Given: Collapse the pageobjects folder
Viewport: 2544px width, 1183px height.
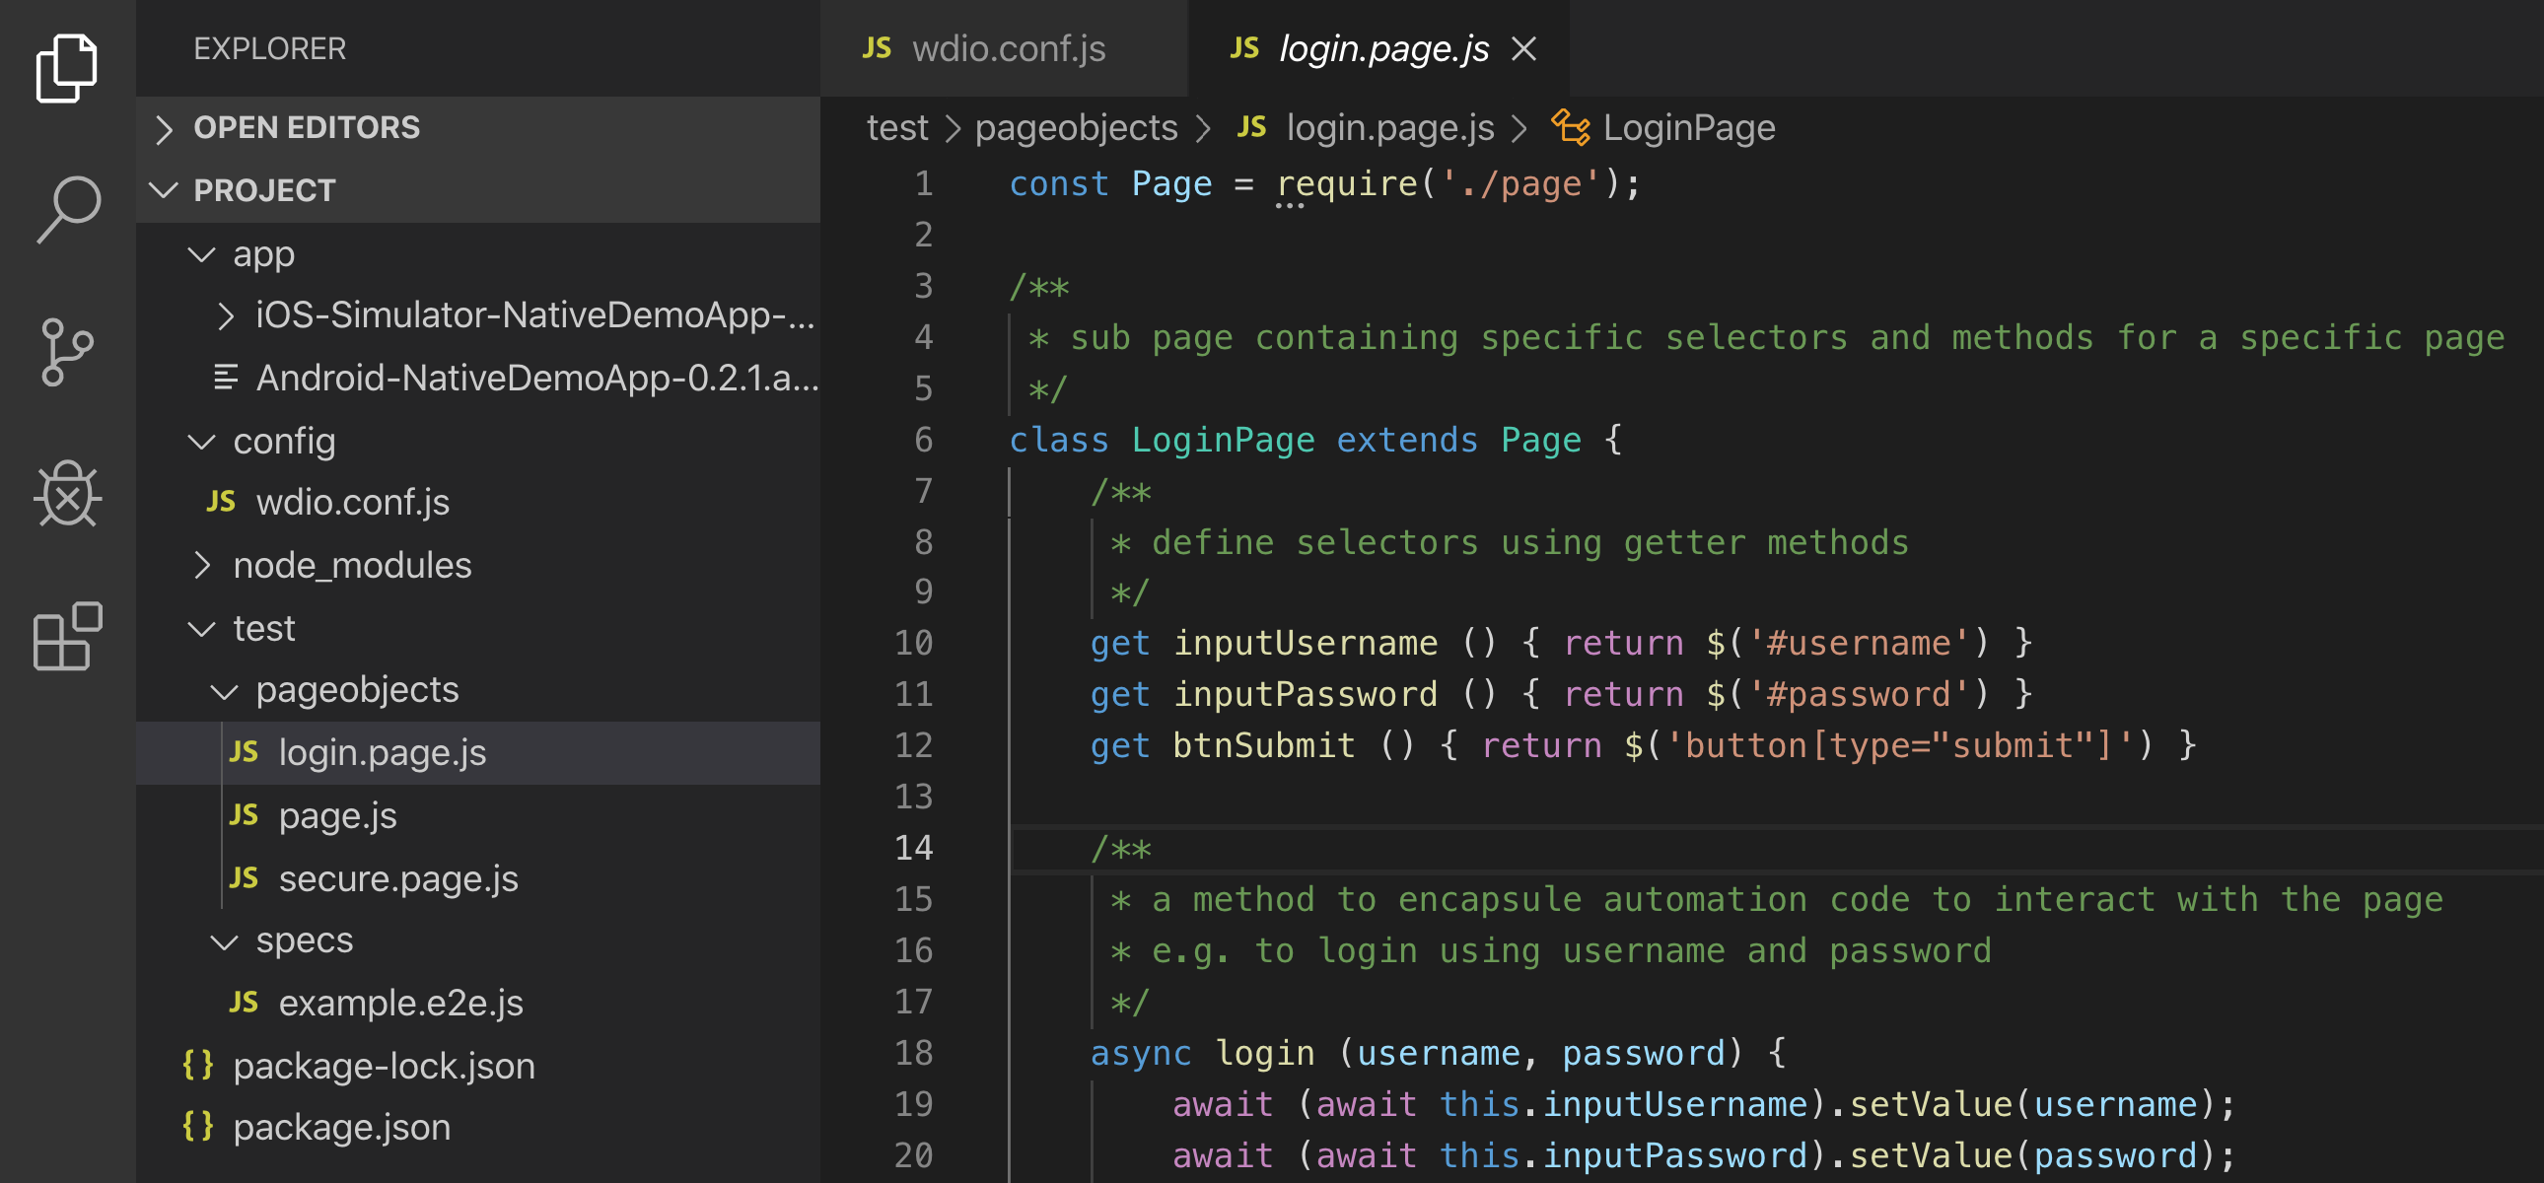Looking at the screenshot, I should tap(224, 690).
